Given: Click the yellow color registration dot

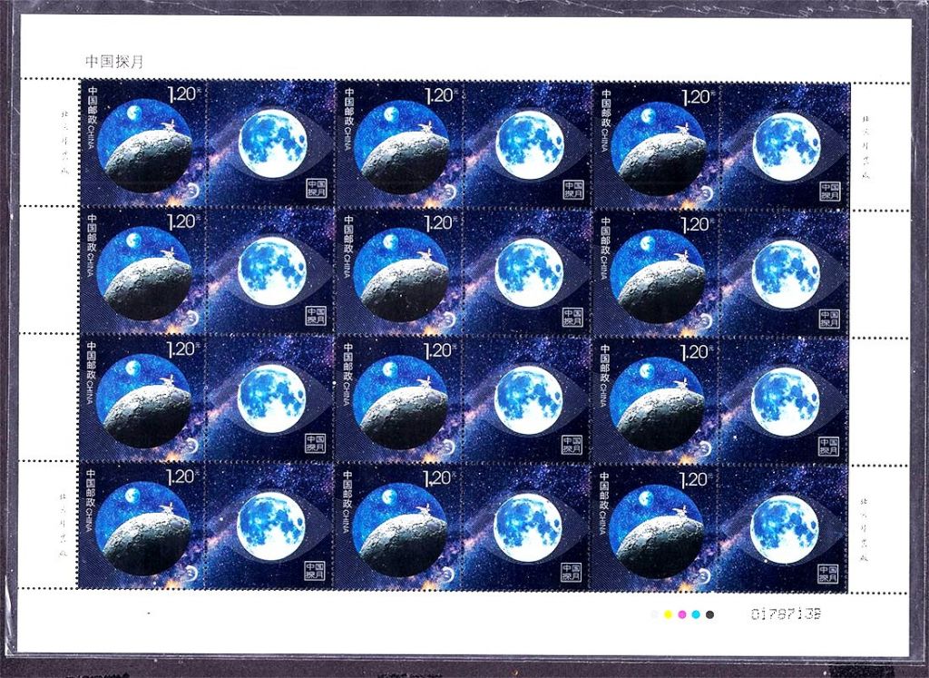Looking at the screenshot, I should 668,614.
